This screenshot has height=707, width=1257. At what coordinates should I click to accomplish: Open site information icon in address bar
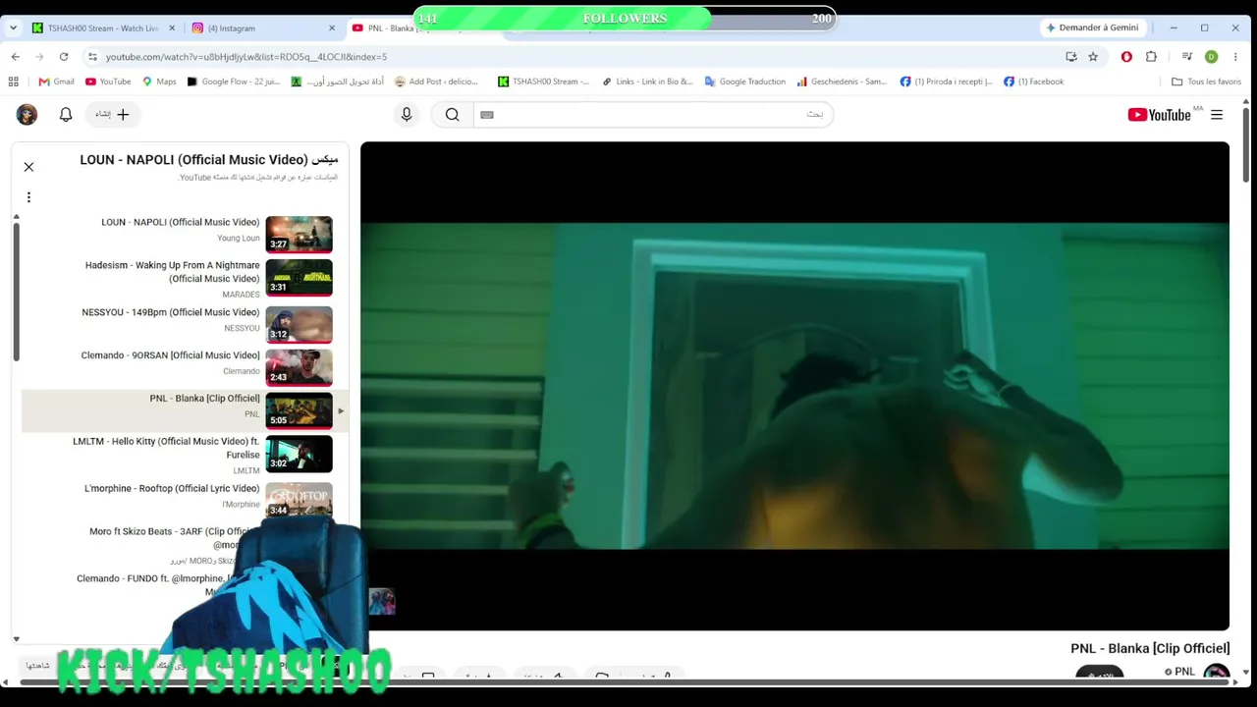(x=92, y=57)
